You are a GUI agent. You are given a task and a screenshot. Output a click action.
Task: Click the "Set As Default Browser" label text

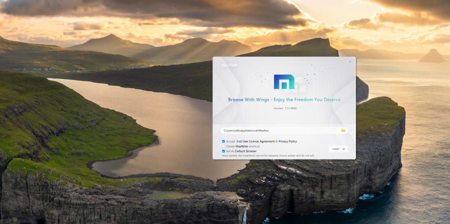(241, 151)
